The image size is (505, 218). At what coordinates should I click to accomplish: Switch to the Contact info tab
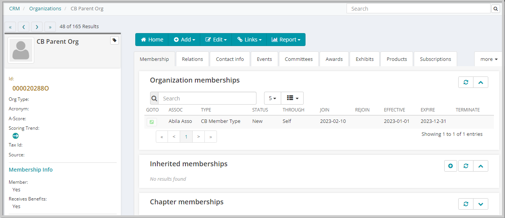[x=230, y=59]
